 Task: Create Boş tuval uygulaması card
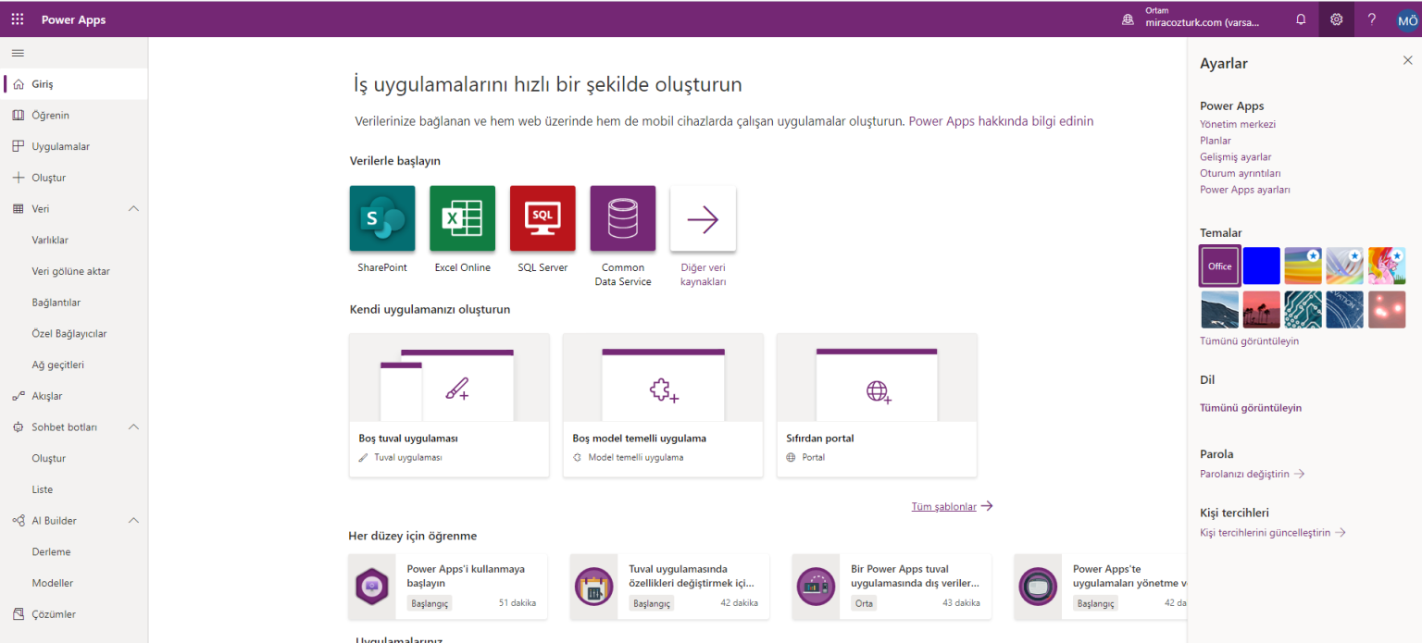[x=449, y=405]
